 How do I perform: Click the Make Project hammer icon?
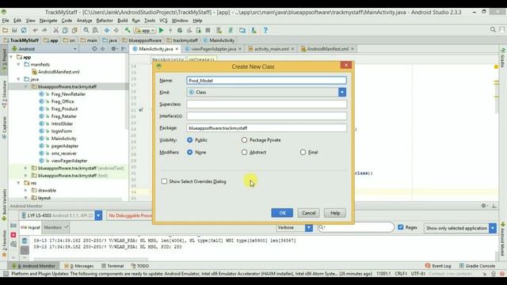point(128,30)
